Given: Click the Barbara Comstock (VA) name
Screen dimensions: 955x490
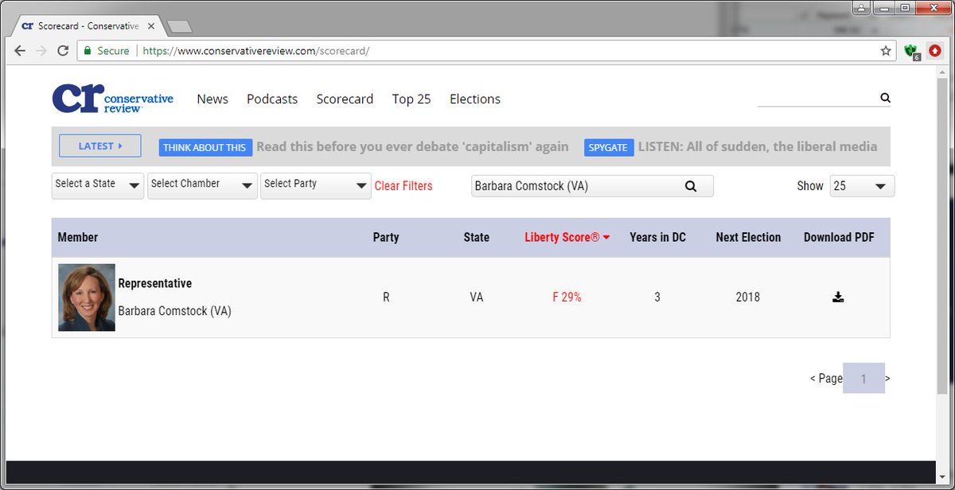Looking at the screenshot, I should (x=174, y=311).
